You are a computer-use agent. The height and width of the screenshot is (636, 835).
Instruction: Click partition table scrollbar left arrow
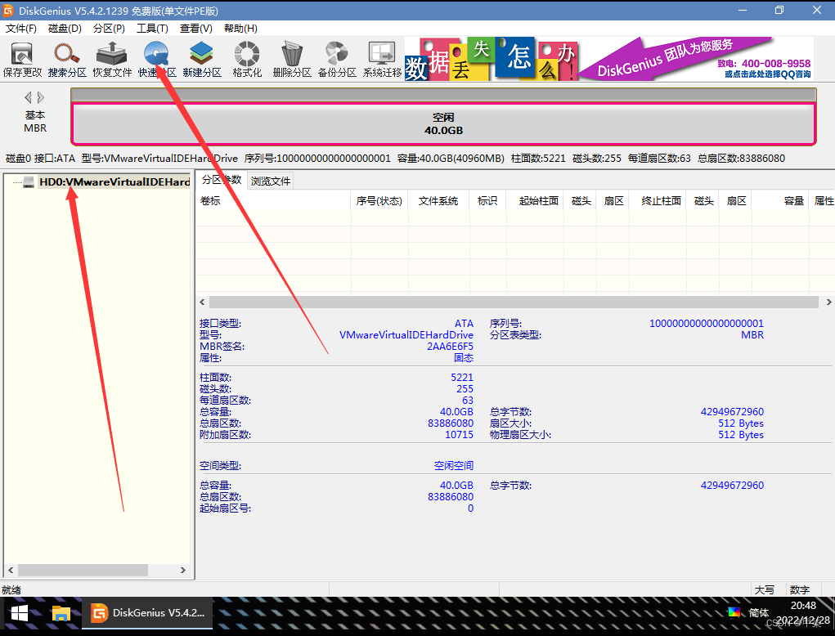[202, 302]
